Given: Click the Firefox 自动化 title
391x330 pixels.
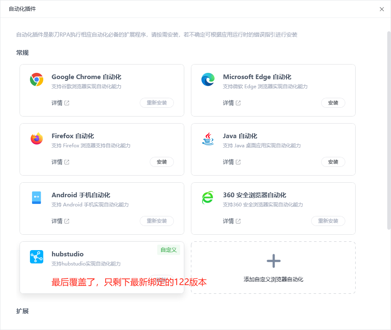Looking at the screenshot, I should click(x=73, y=136).
